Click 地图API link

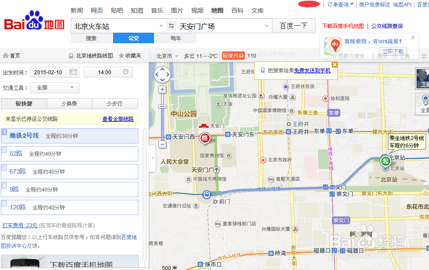[402, 5]
